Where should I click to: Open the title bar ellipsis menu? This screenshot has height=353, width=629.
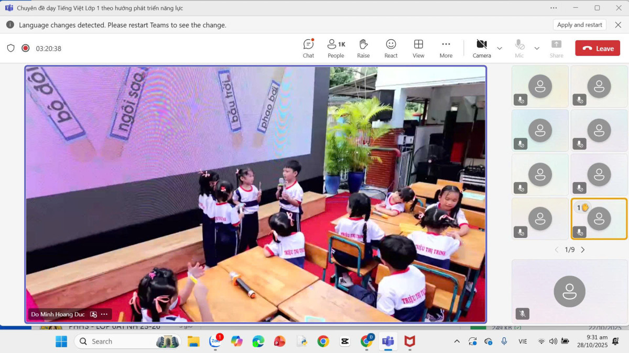pyautogui.click(x=554, y=8)
